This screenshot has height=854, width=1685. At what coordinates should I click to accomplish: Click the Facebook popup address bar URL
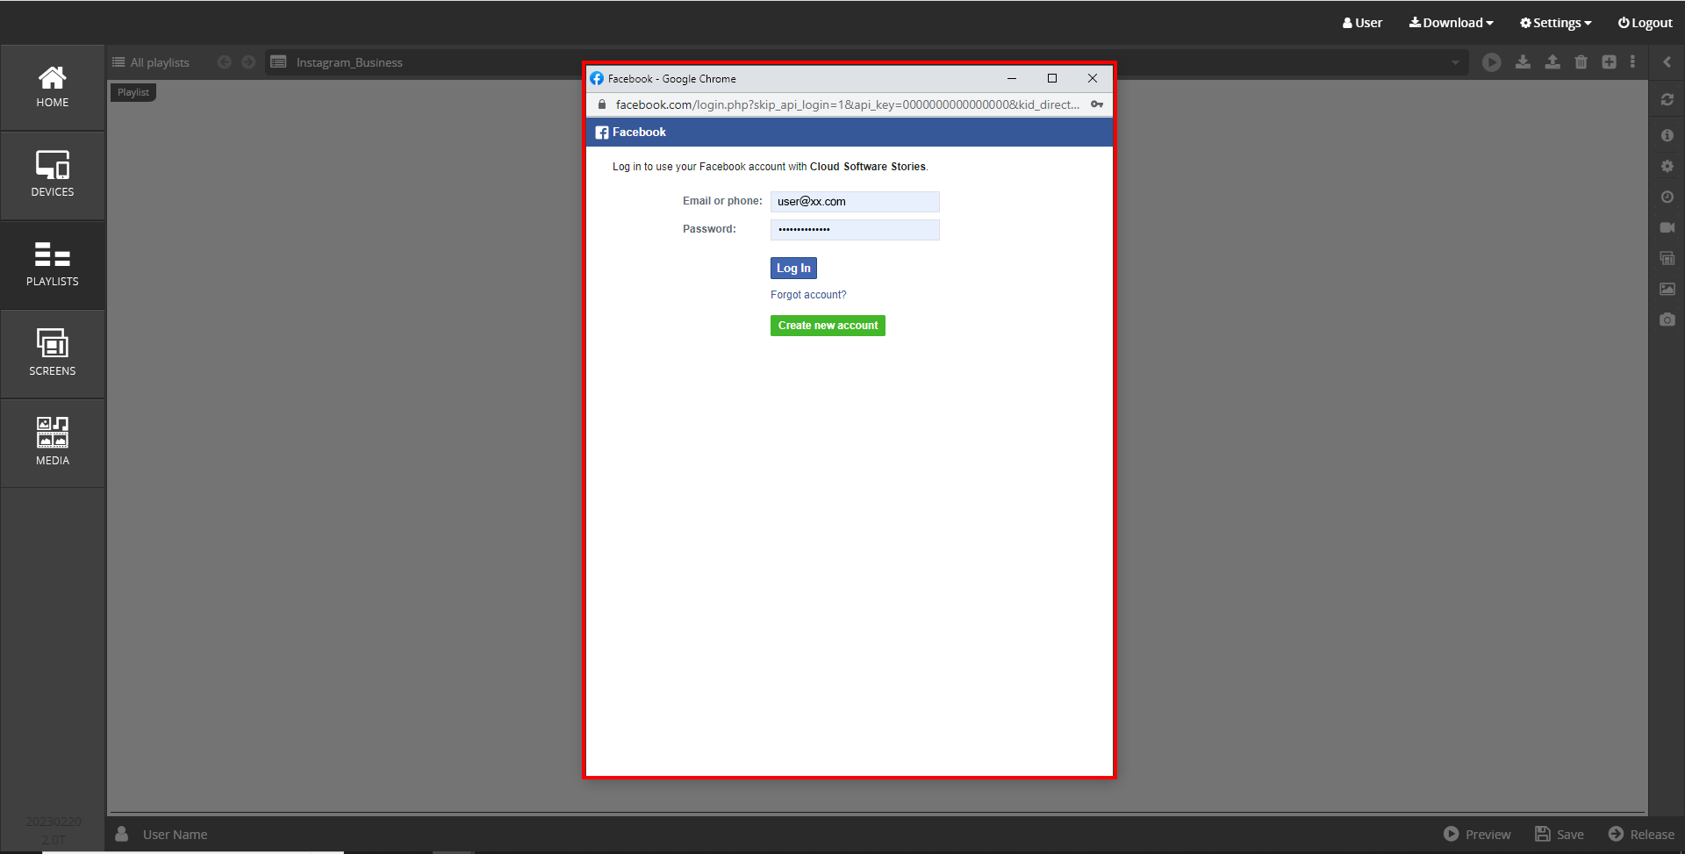point(847,104)
